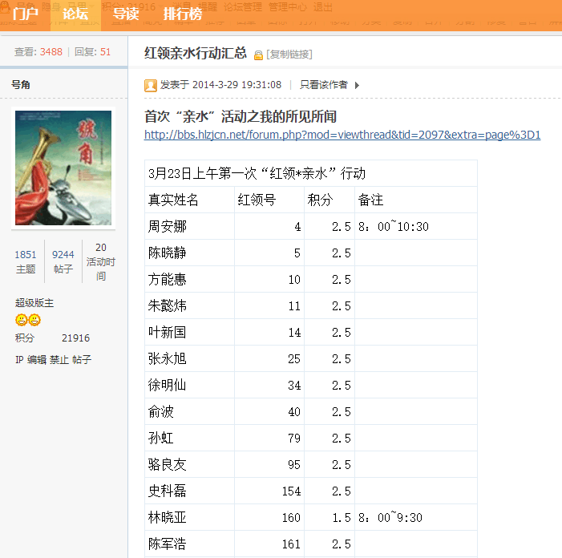
Task: Click the 编辑 moderation link
Action: pos(37,360)
